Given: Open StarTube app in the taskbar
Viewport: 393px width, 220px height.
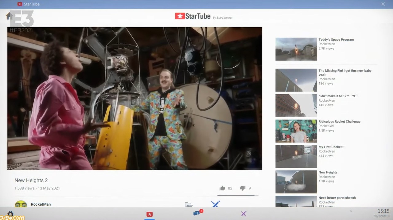Looking at the screenshot, I should [150, 214].
